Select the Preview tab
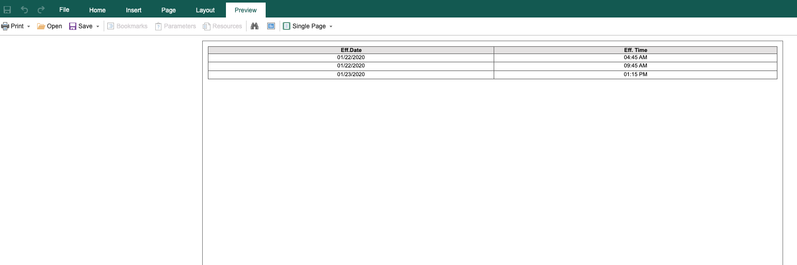 tap(246, 10)
